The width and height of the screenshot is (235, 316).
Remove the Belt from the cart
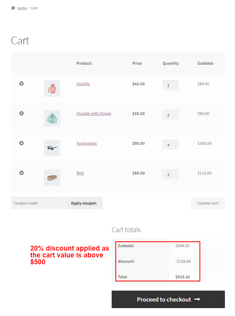click(x=22, y=173)
